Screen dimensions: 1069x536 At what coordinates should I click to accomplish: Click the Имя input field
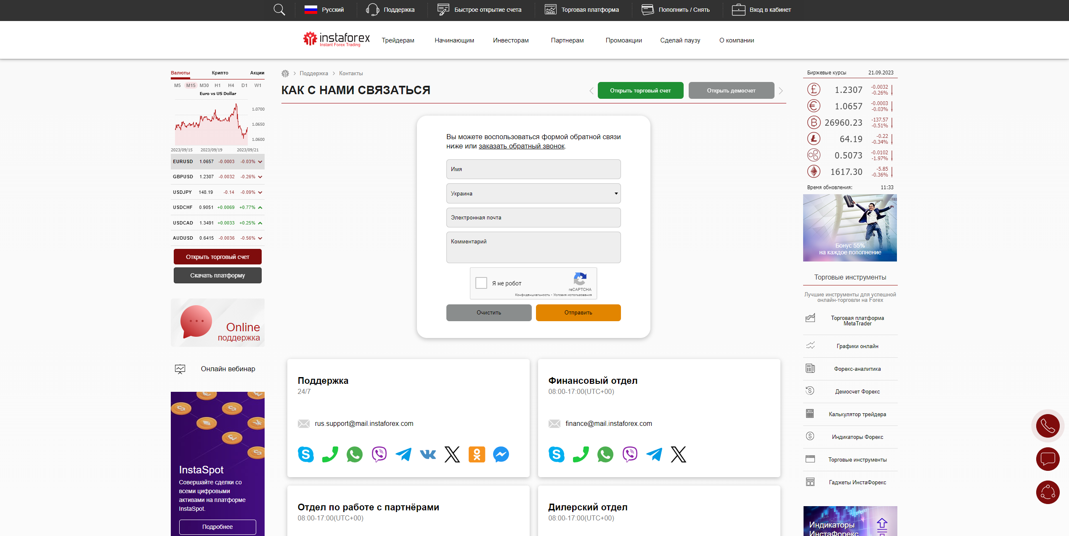point(533,169)
